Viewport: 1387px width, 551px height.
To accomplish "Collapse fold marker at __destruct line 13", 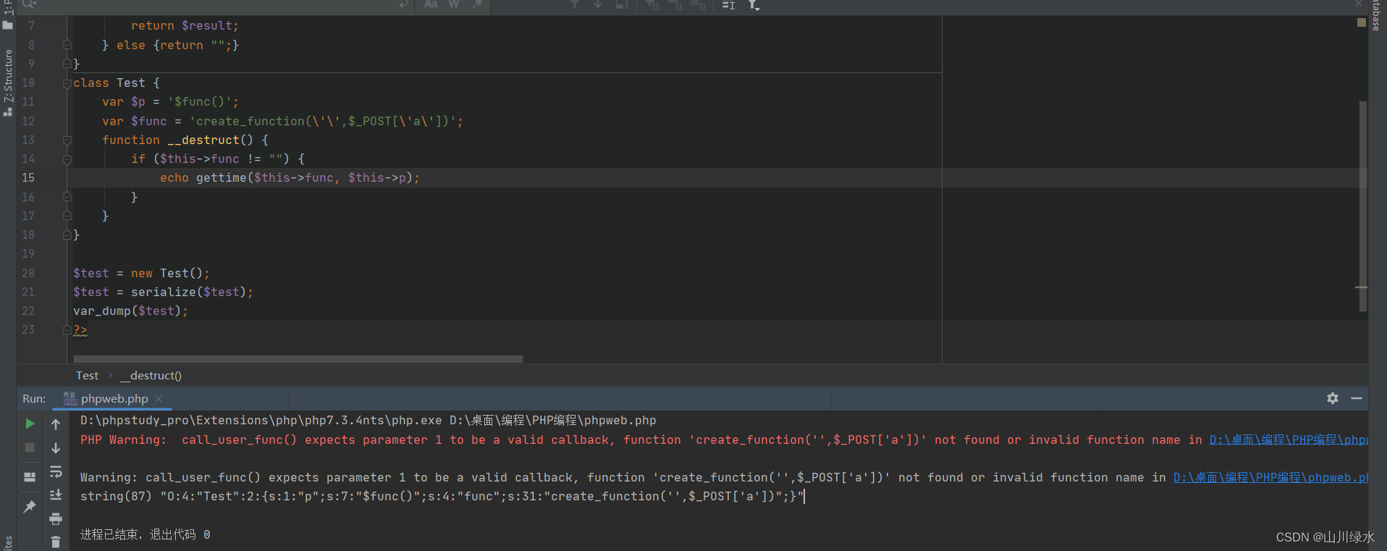I will point(67,140).
